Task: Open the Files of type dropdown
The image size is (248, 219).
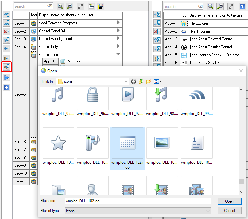Action: coord(208,211)
